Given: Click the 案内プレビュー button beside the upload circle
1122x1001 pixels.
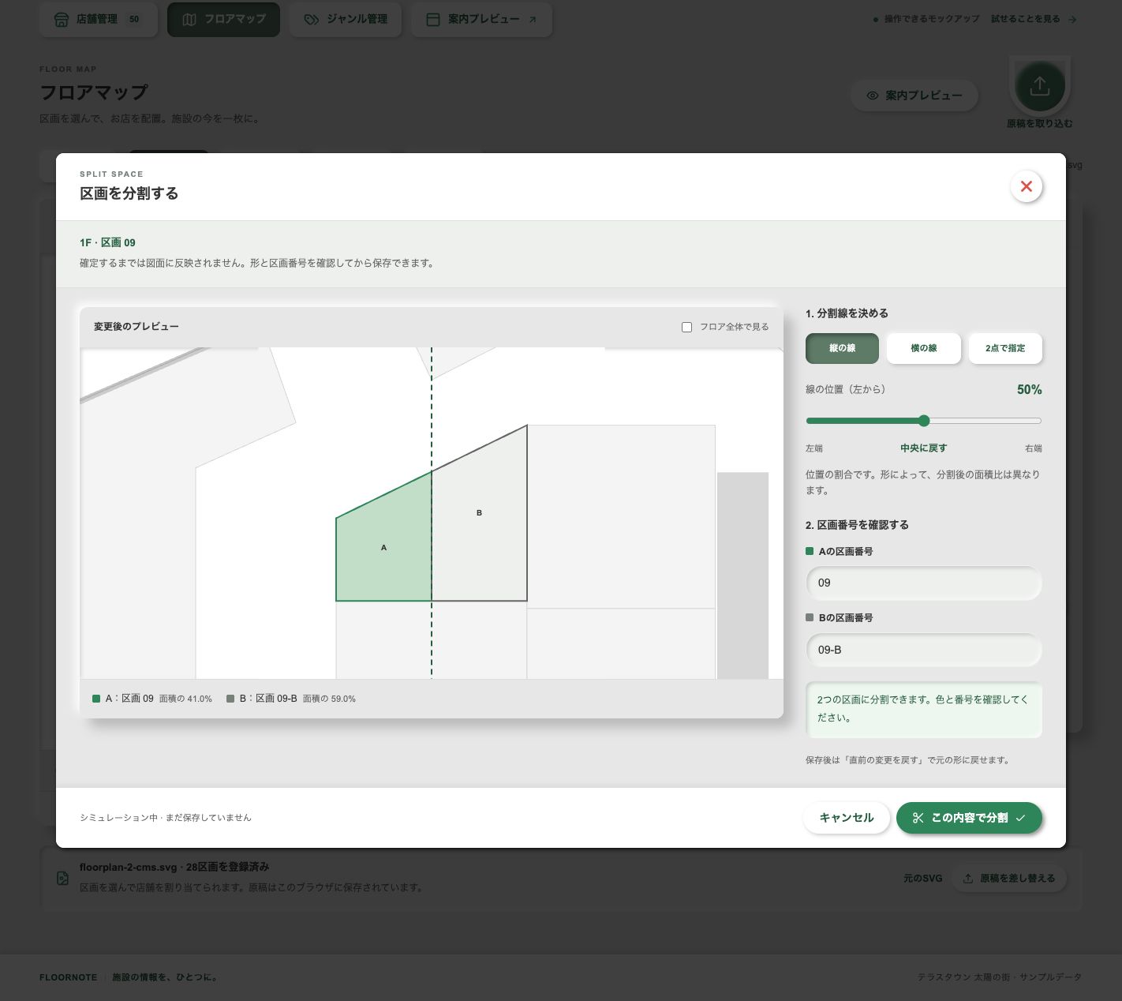Looking at the screenshot, I should 914,96.
